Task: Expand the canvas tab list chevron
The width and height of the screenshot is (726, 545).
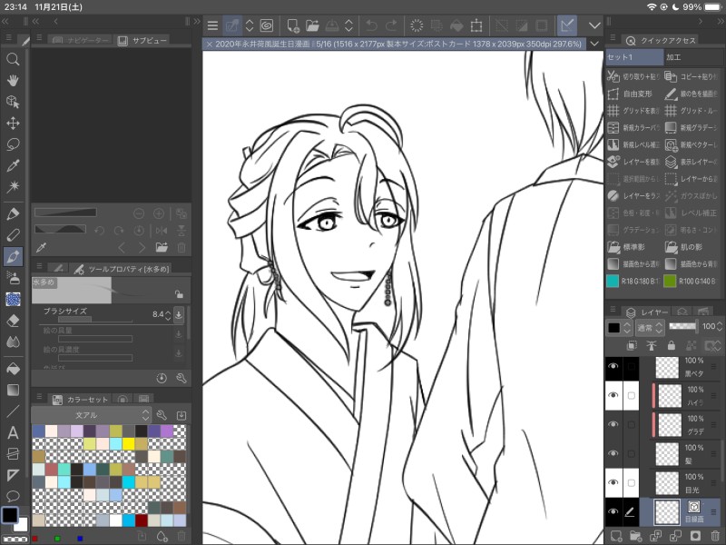Action: point(594,44)
